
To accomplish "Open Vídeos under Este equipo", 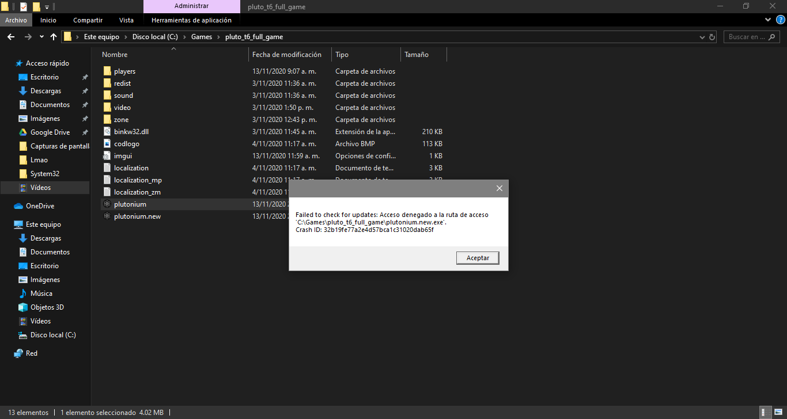I will (40, 321).
